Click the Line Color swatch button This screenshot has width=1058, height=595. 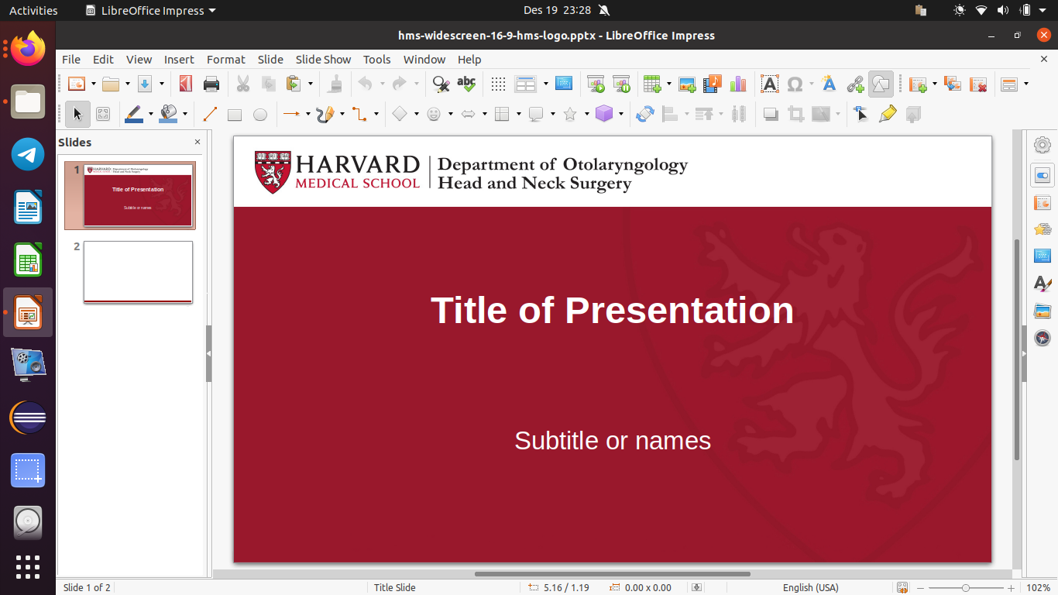point(133,115)
